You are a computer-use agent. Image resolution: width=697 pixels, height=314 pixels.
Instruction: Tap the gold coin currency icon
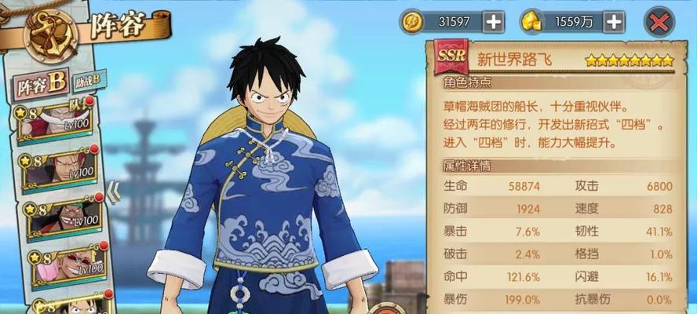(x=413, y=22)
